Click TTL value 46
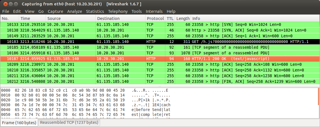 [x=171, y=30]
